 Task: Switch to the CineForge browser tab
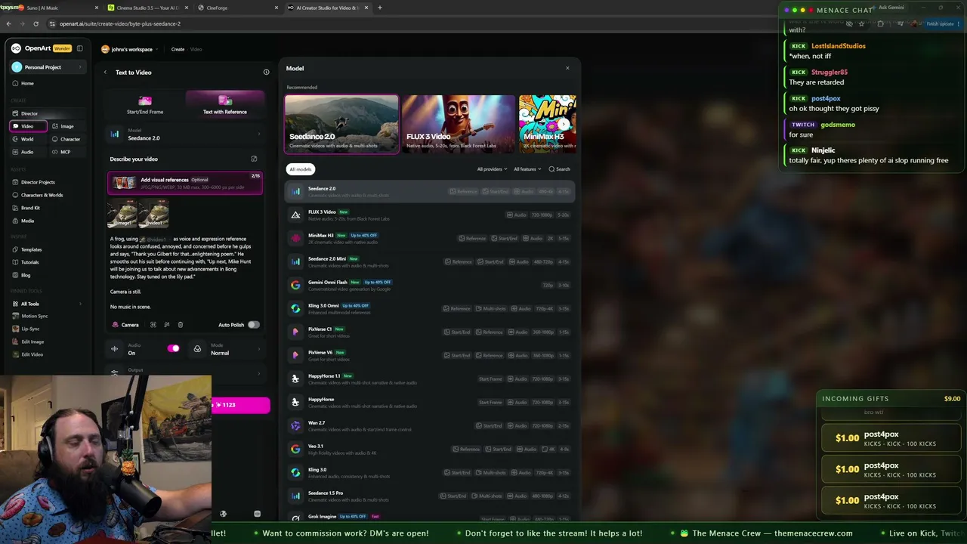[237, 8]
